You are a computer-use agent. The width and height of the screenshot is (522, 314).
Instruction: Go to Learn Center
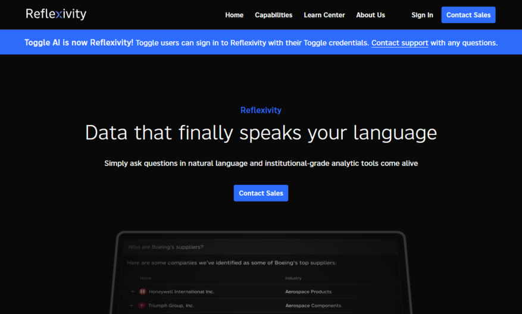pos(324,15)
